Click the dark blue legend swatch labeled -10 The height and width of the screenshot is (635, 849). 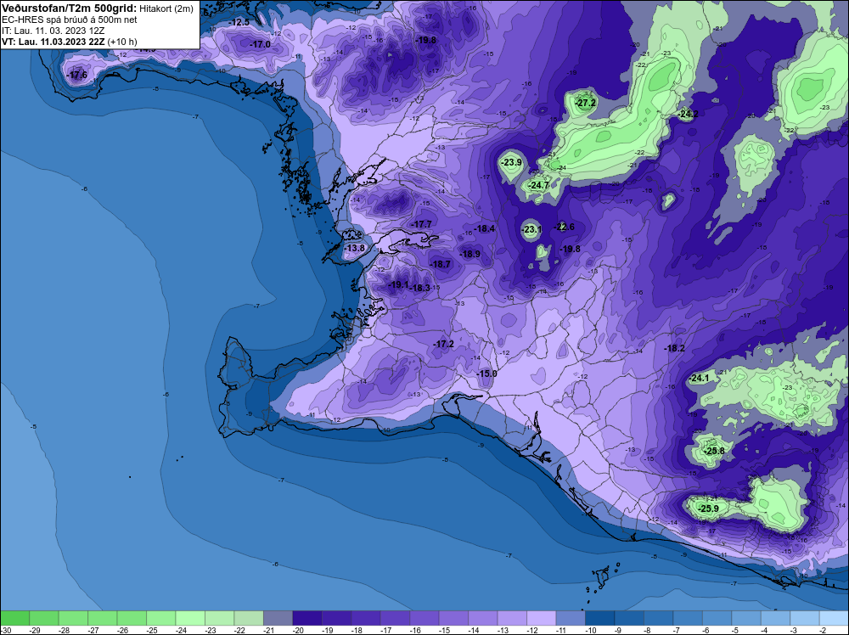pyautogui.click(x=600, y=618)
